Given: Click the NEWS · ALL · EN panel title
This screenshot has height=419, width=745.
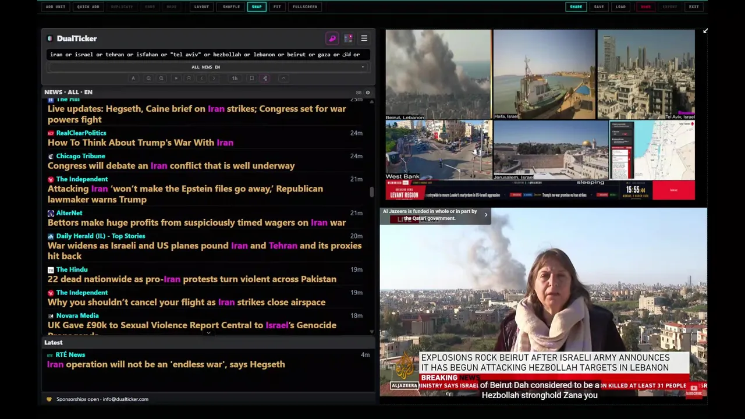Looking at the screenshot, I should (68, 93).
